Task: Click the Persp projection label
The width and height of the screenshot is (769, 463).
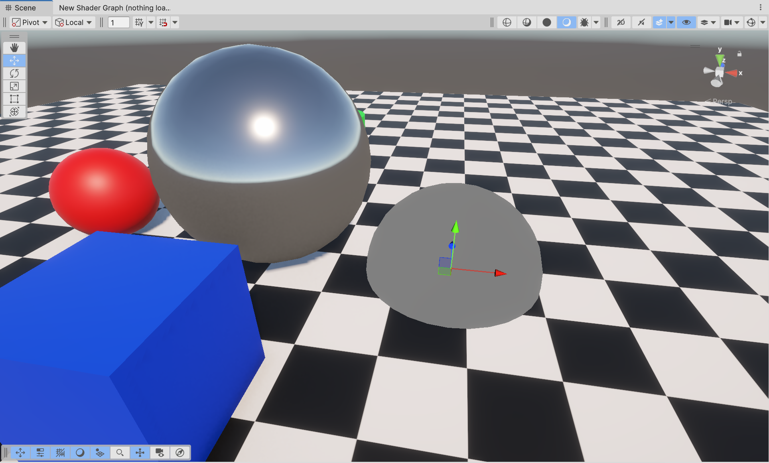Action: [722, 101]
